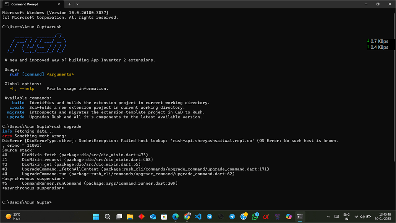This screenshot has width=396, height=223.
Task: Open WhatsApp from the taskbar
Action: point(255,216)
